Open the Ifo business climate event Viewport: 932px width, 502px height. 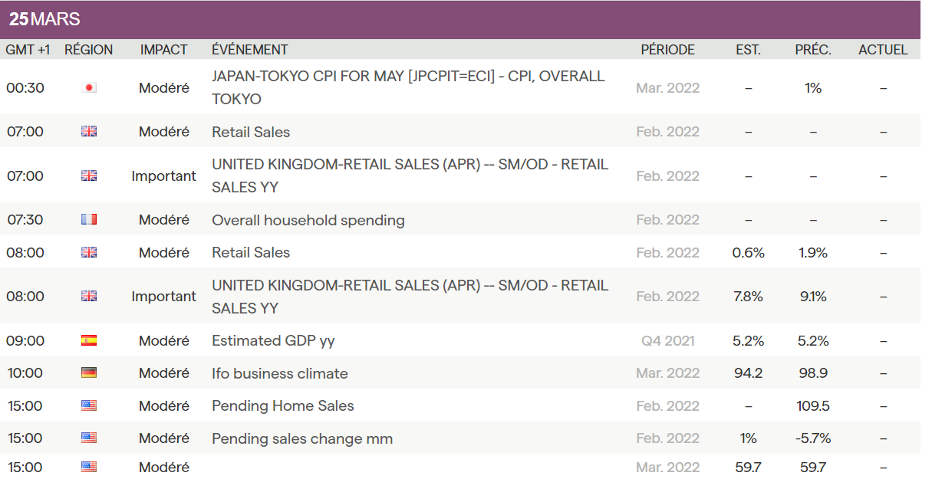(279, 373)
